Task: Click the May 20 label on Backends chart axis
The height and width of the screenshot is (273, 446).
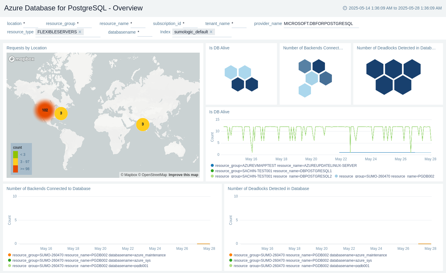Action: coord(100,249)
